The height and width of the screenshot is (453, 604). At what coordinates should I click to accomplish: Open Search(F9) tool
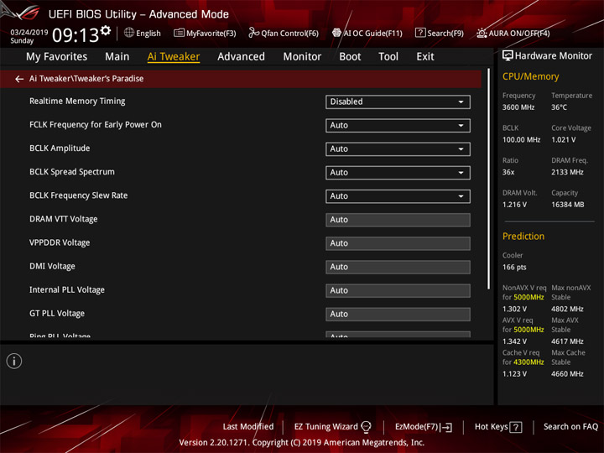(x=440, y=33)
